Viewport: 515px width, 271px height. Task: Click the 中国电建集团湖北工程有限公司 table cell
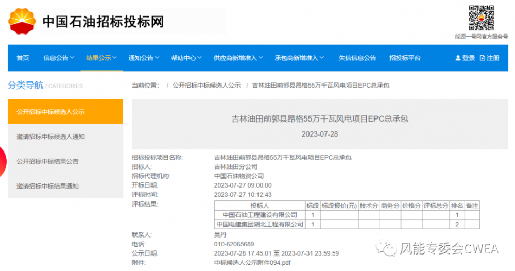[x=260, y=224]
